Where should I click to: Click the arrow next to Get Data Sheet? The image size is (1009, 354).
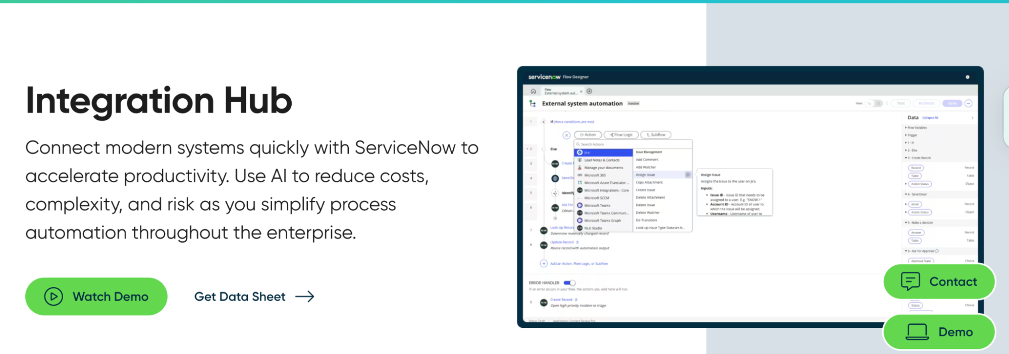(305, 297)
